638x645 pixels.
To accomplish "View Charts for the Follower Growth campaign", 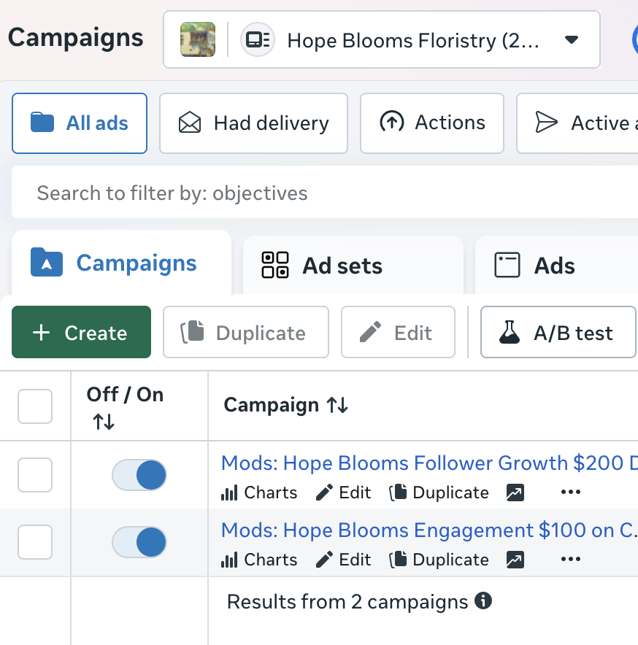I will coord(259,493).
